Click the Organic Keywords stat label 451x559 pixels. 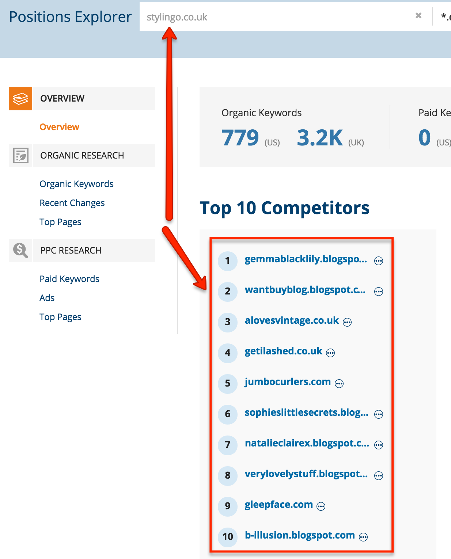pos(262,113)
